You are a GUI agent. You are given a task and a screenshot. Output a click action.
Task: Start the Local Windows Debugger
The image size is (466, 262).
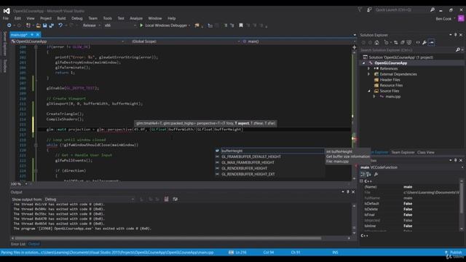pyautogui.click(x=165, y=25)
